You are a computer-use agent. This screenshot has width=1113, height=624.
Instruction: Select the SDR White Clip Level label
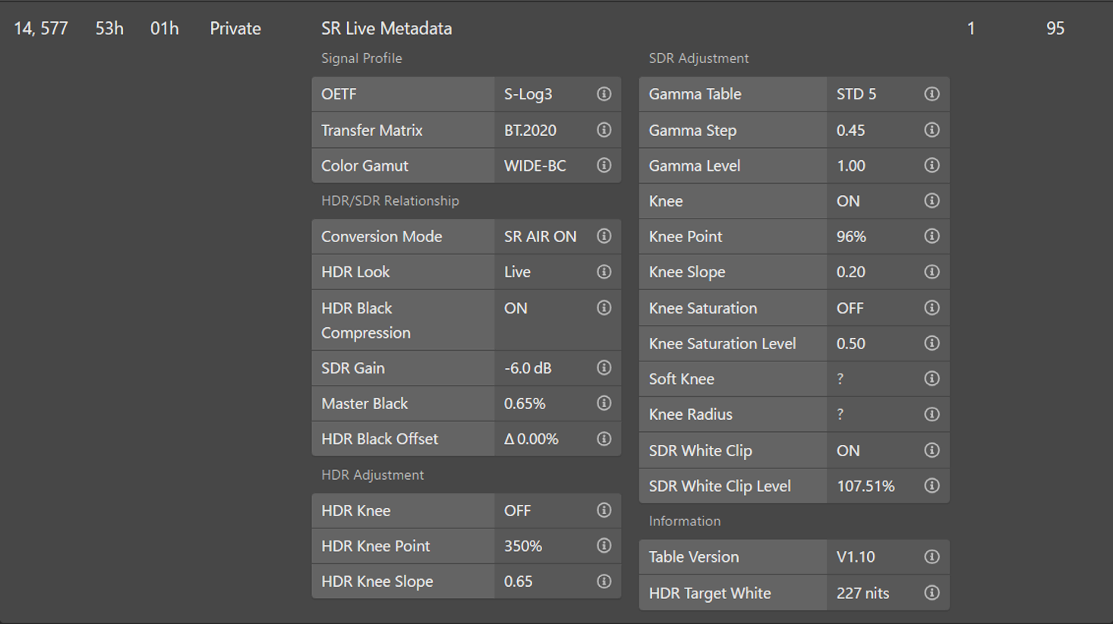click(x=720, y=486)
